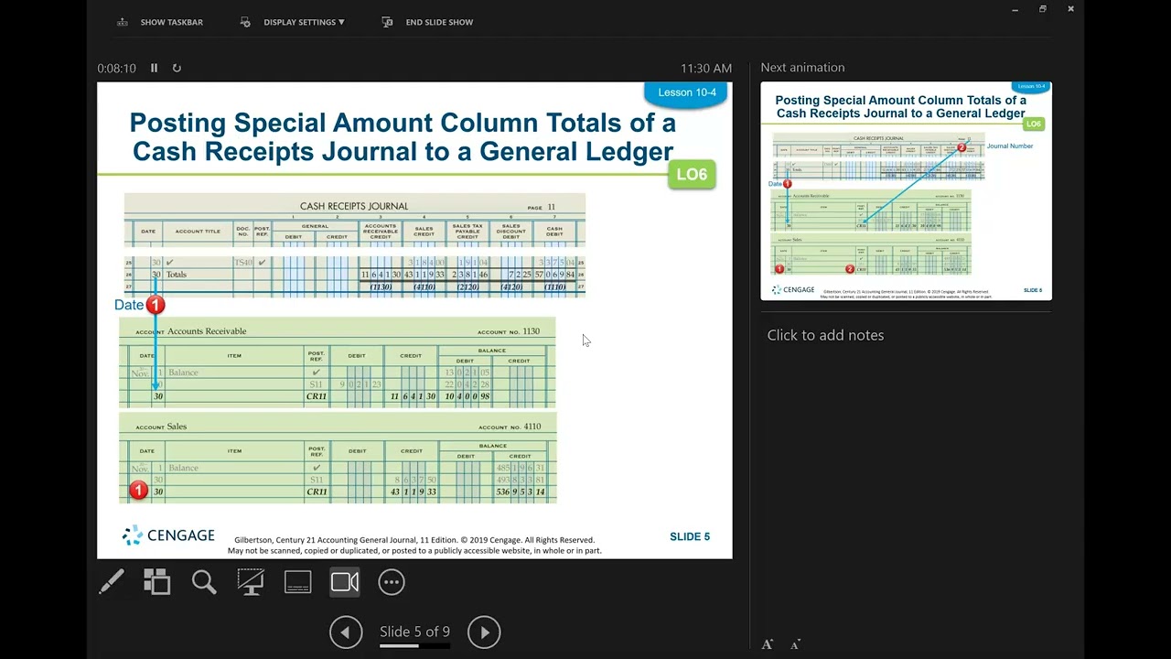Click the elapsed time 0:08:10
This screenshot has height=659, width=1171.
(116, 68)
